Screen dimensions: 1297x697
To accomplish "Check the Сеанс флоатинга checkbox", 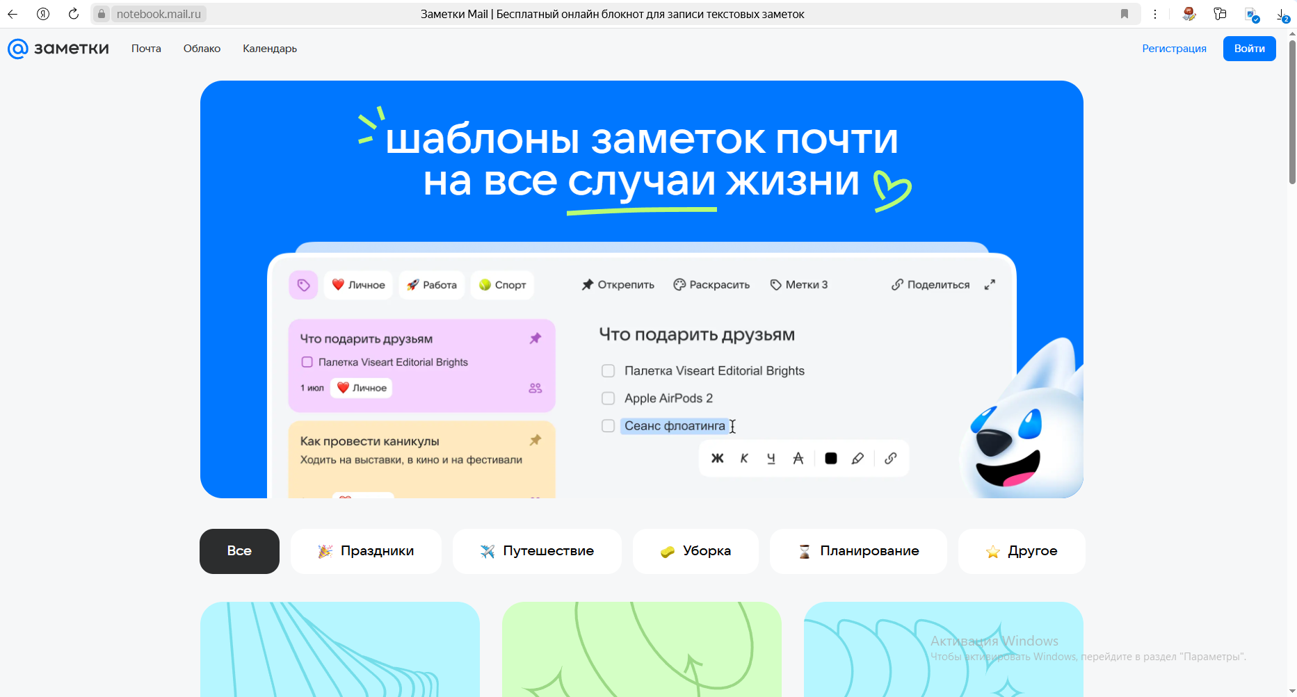I will (x=608, y=426).
